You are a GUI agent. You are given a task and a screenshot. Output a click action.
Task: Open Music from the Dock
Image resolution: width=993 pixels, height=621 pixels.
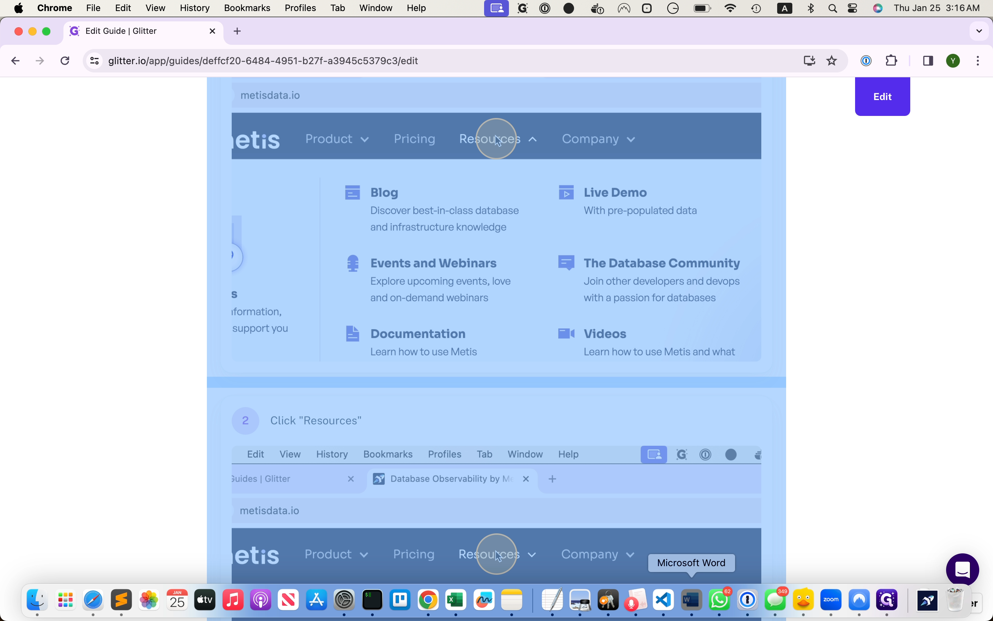pyautogui.click(x=233, y=600)
